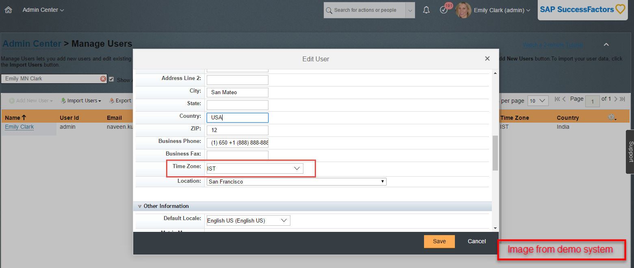Click the empty Business Fax field
Image resolution: width=634 pixels, height=268 pixels.
click(x=238, y=155)
